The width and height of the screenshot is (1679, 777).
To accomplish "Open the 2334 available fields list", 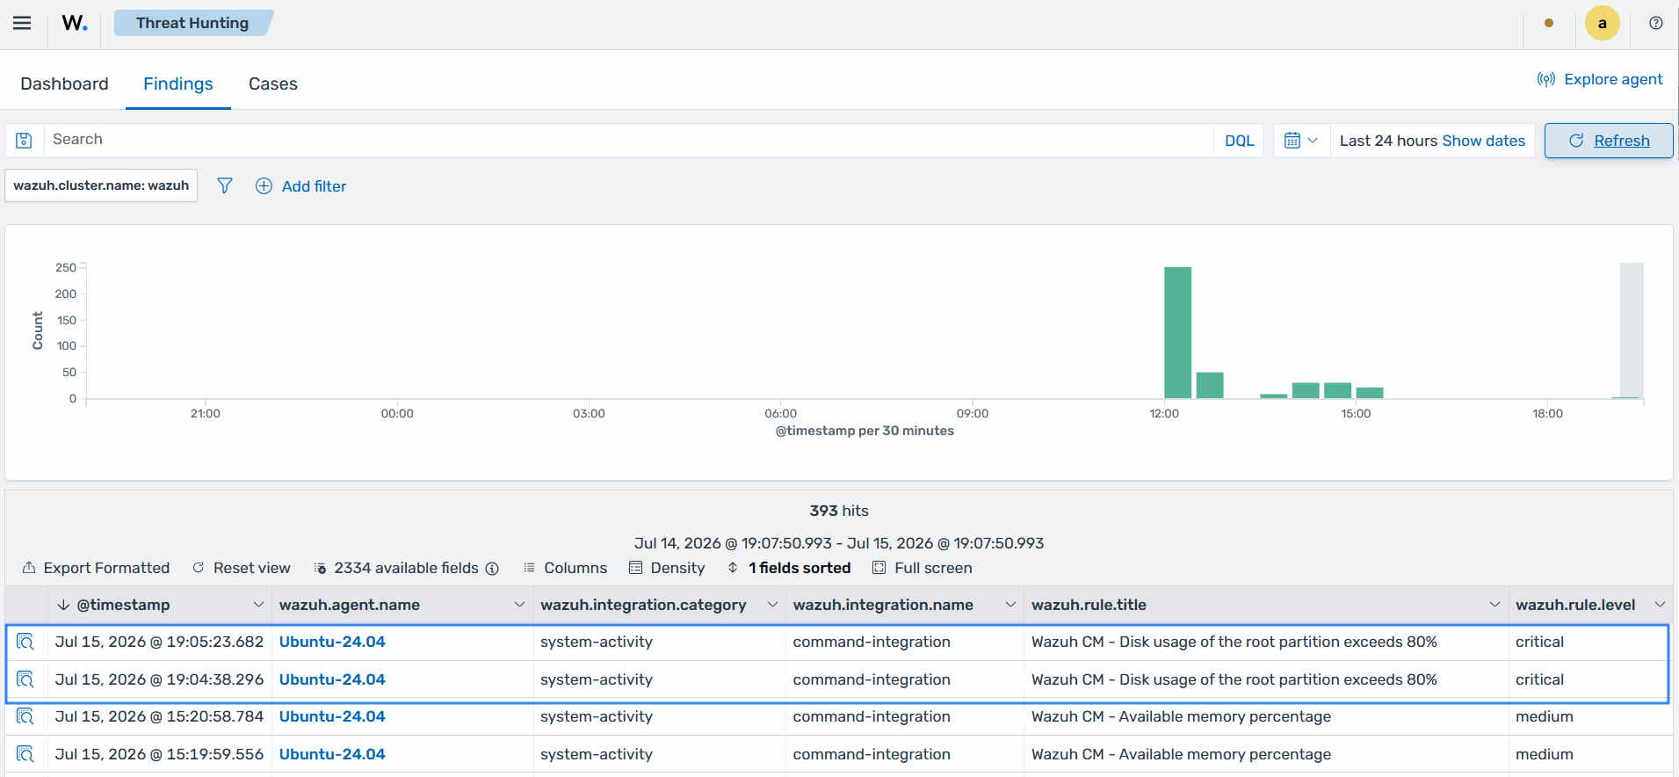I will 397,568.
